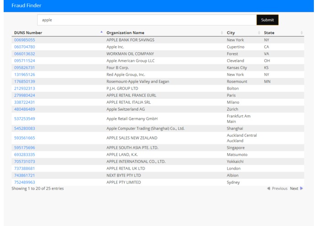
Task: Select Red Apple Group, Inc. cell
Action: pos(126,75)
